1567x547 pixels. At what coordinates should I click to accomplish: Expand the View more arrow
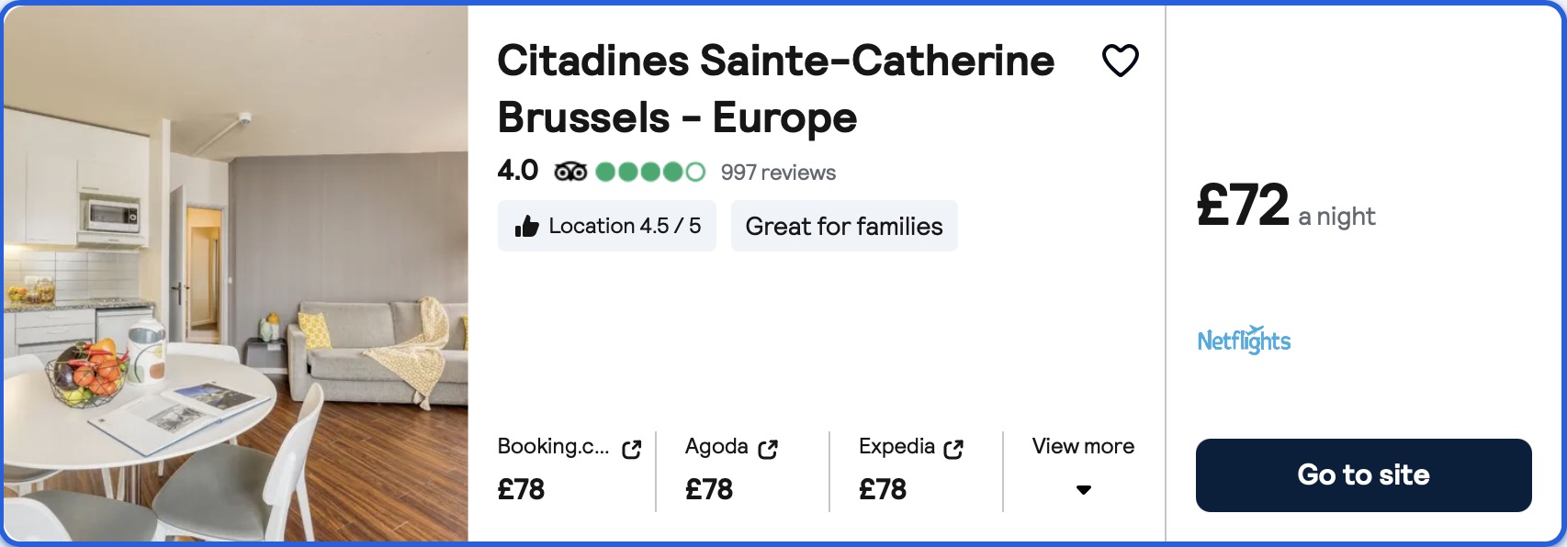1084,490
